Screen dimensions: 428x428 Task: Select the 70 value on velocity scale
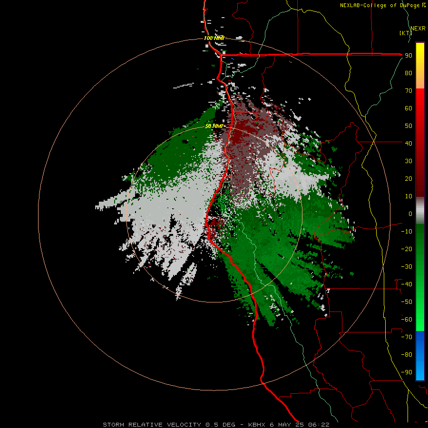point(409,91)
